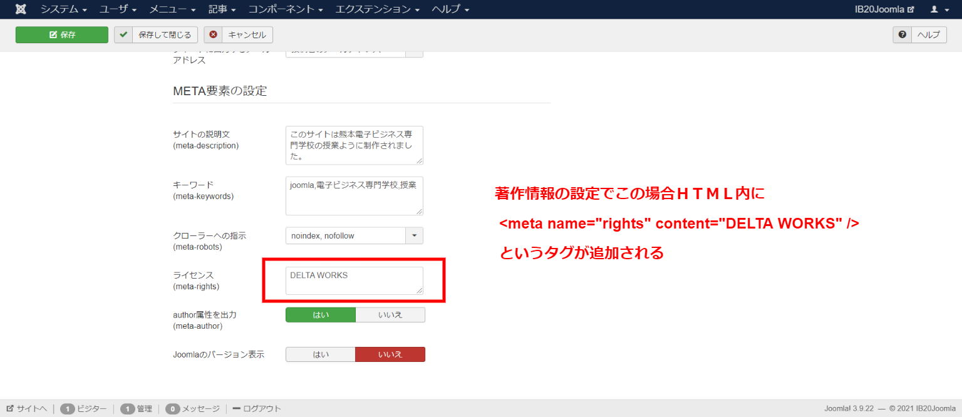The width and height of the screenshot is (962, 417).
Task: Expand the クローラーへの指示 noindex dropdown
Action: 414,236
